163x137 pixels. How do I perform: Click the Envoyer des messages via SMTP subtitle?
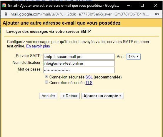49,31
